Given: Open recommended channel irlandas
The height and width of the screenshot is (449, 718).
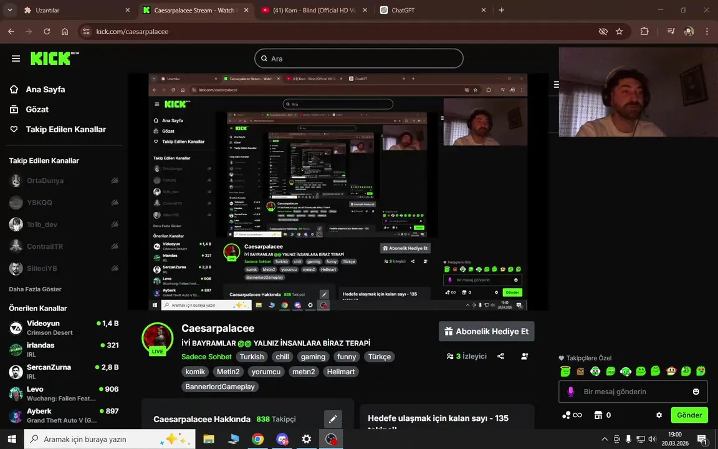Looking at the screenshot, I should [x=64, y=350].
